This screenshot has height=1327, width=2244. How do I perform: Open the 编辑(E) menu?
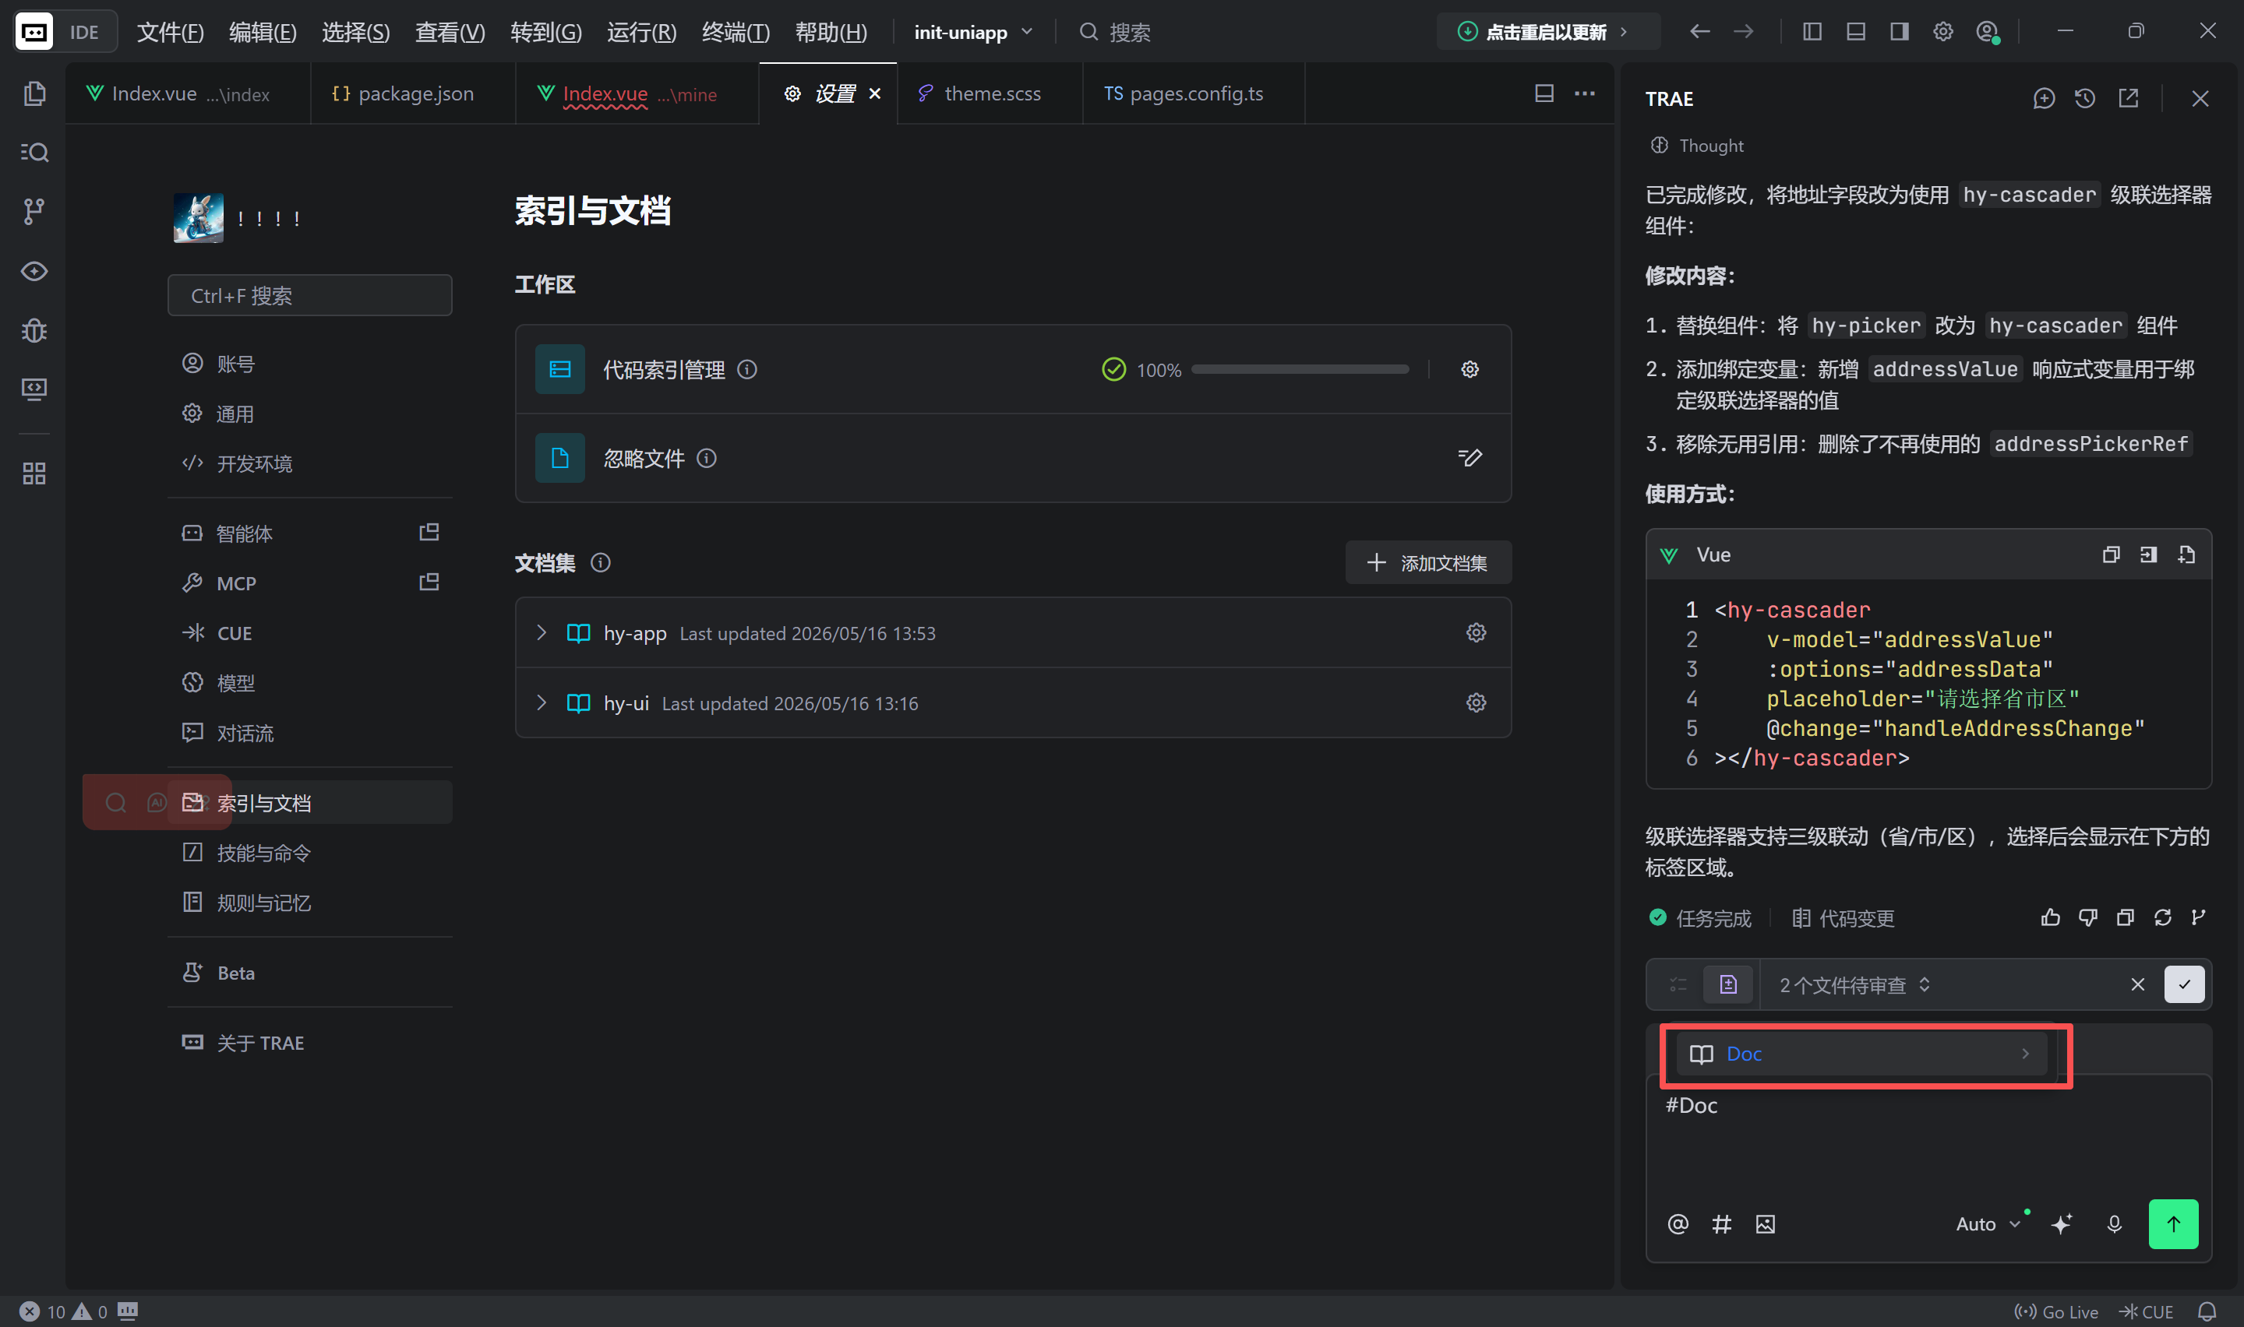click(x=262, y=32)
